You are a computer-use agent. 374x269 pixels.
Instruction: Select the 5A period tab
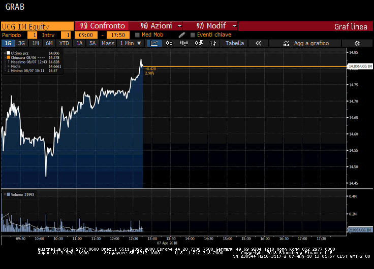92,43
